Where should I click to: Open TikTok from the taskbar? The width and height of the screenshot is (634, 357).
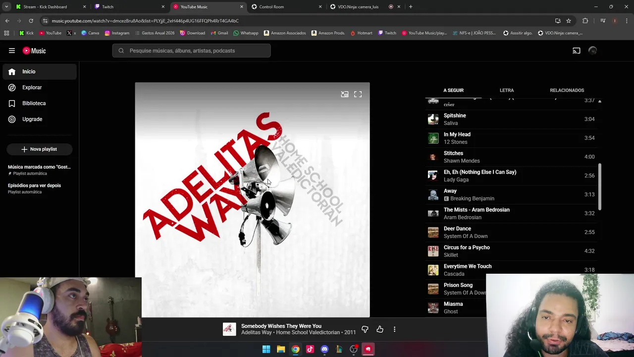310,349
